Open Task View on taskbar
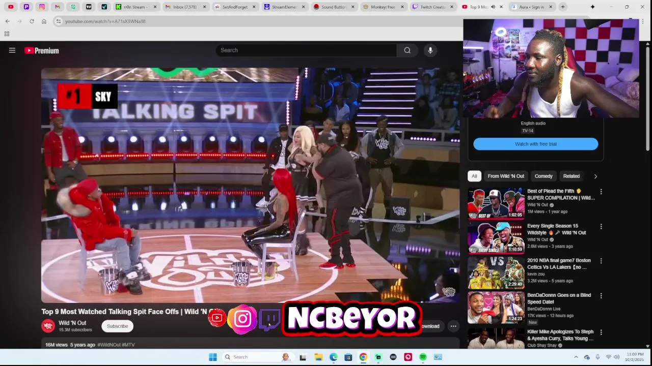 point(303,357)
